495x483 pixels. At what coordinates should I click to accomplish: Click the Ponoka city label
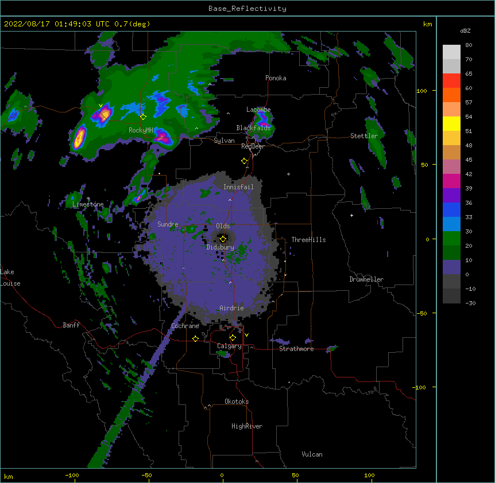[276, 78]
